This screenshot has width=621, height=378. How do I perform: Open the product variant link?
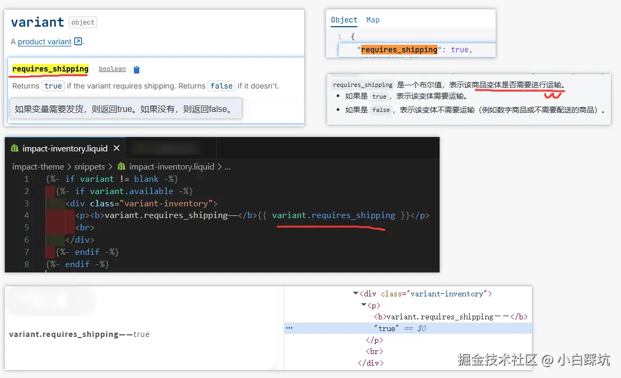tap(44, 42)
